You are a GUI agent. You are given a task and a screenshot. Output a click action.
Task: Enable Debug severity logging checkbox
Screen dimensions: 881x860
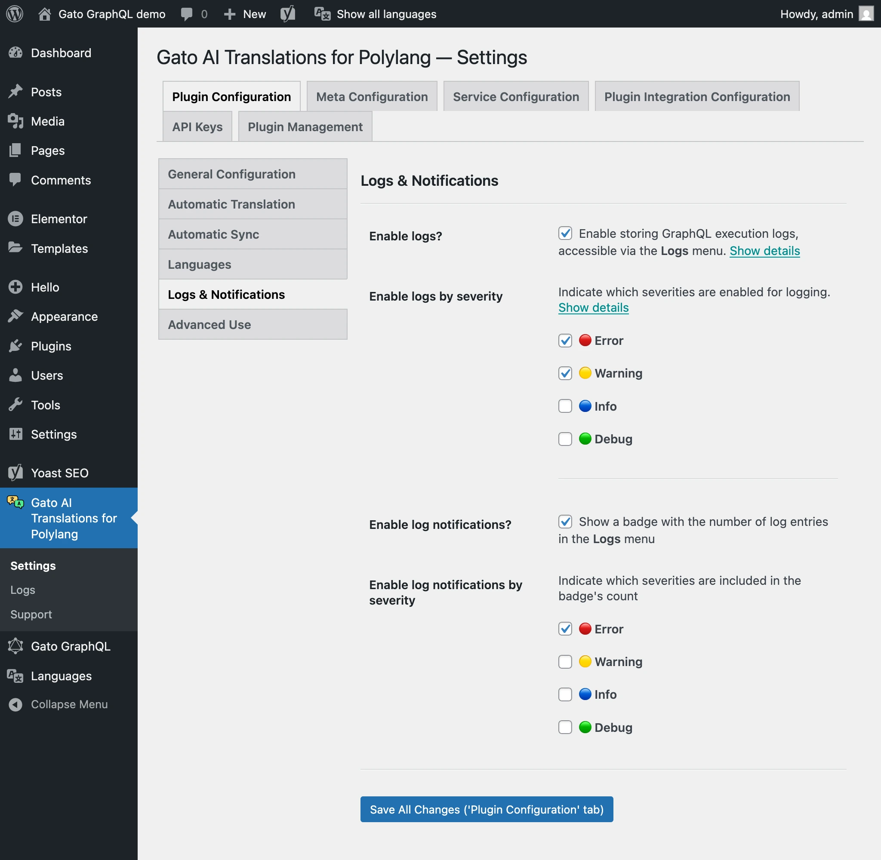pyautogui.click(x=565, y=439)
